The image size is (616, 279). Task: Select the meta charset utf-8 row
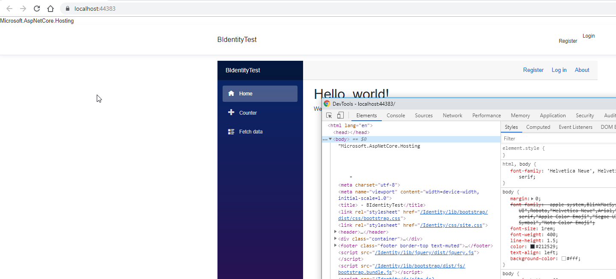pyautogui.click(x=369, y=185)
